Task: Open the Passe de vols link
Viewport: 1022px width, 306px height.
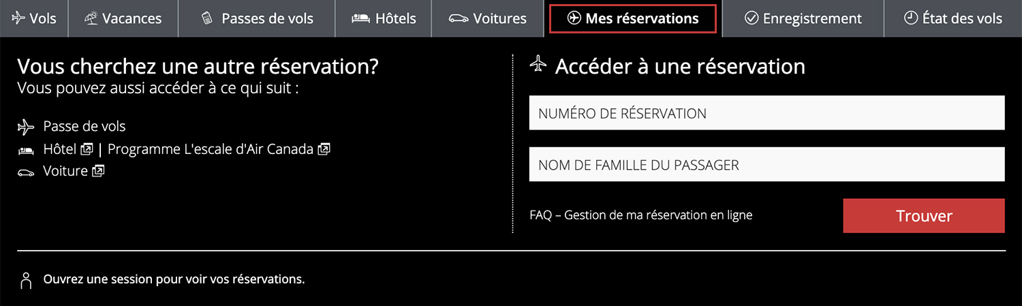Action: (84, 126)
